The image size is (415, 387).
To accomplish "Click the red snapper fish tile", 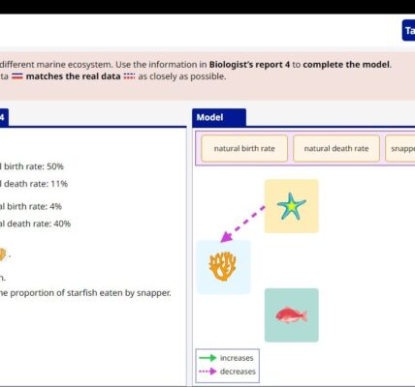I will pyautogui.click(x=291, y=315).
